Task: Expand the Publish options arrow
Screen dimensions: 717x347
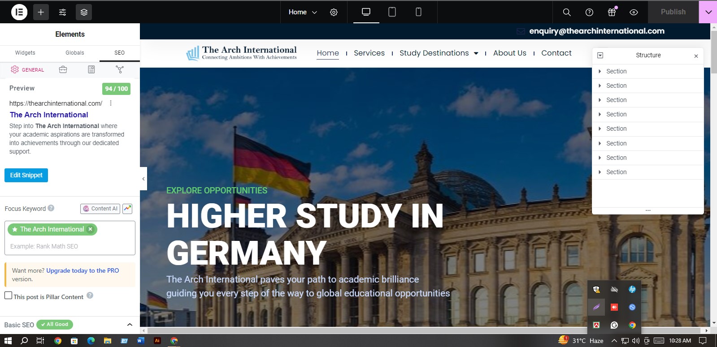Action: click(708, 12)
